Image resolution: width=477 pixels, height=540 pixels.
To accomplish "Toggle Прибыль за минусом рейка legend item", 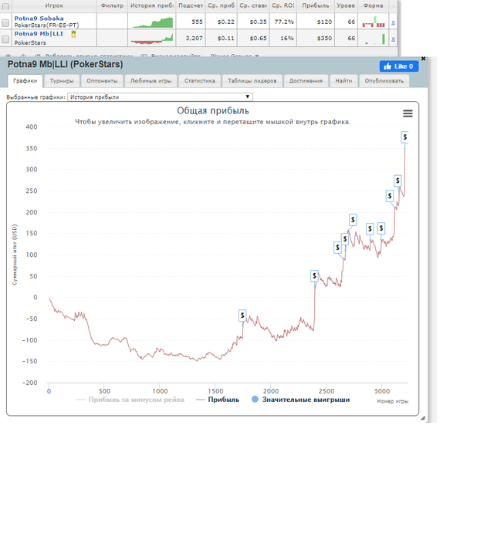I will point(130,400).
